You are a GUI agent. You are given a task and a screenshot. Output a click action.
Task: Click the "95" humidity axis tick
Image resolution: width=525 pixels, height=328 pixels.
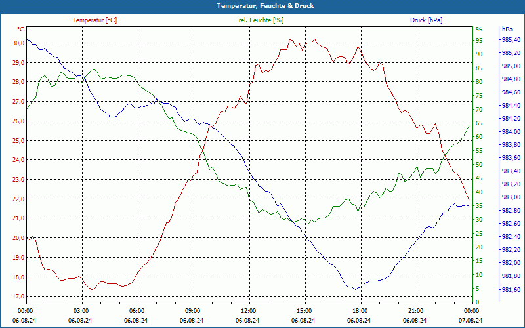(x=479, y=41)
